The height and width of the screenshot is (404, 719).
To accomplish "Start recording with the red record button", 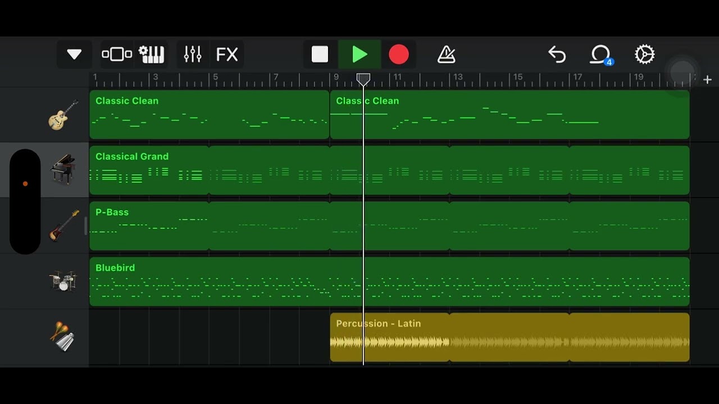I will coord(399,54).
